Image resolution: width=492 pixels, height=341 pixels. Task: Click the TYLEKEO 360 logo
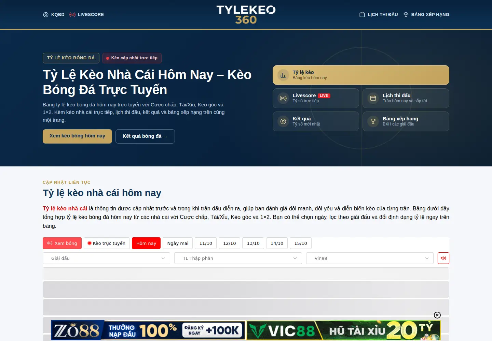click(x=246, y=15)
